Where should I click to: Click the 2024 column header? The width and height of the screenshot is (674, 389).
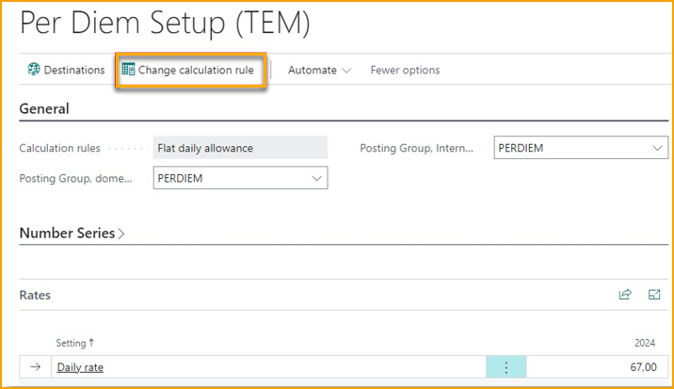(644, 344)
